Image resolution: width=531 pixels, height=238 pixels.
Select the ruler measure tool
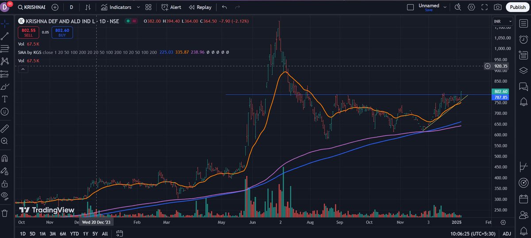click(x=5, y=128)
